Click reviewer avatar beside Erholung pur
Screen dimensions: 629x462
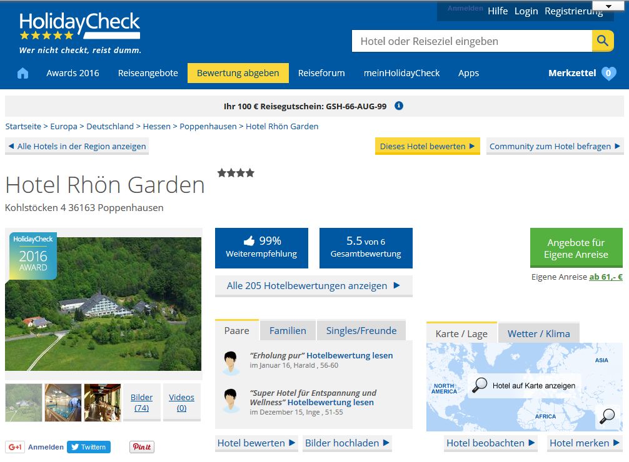pos(231,363)
